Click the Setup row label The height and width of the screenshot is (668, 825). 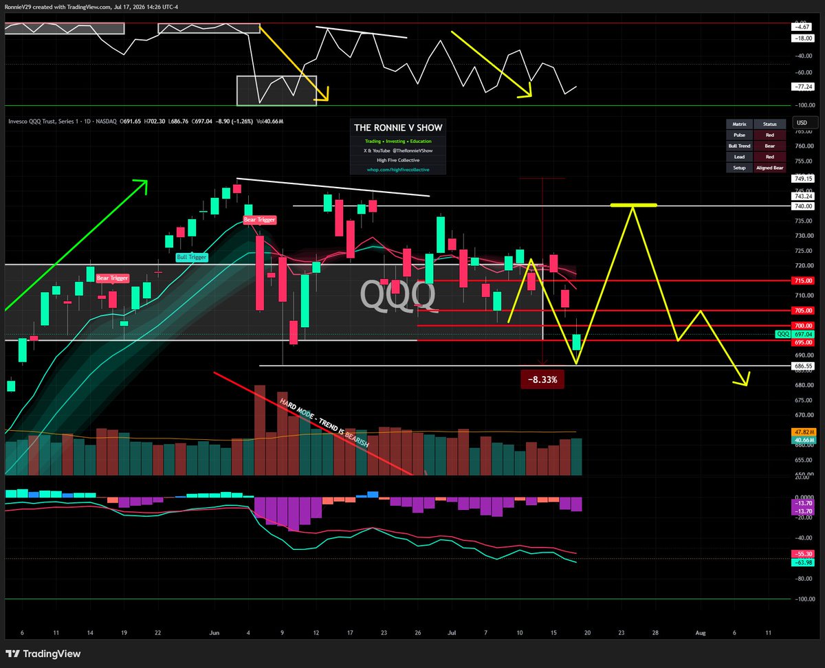(x=739, y=168)
